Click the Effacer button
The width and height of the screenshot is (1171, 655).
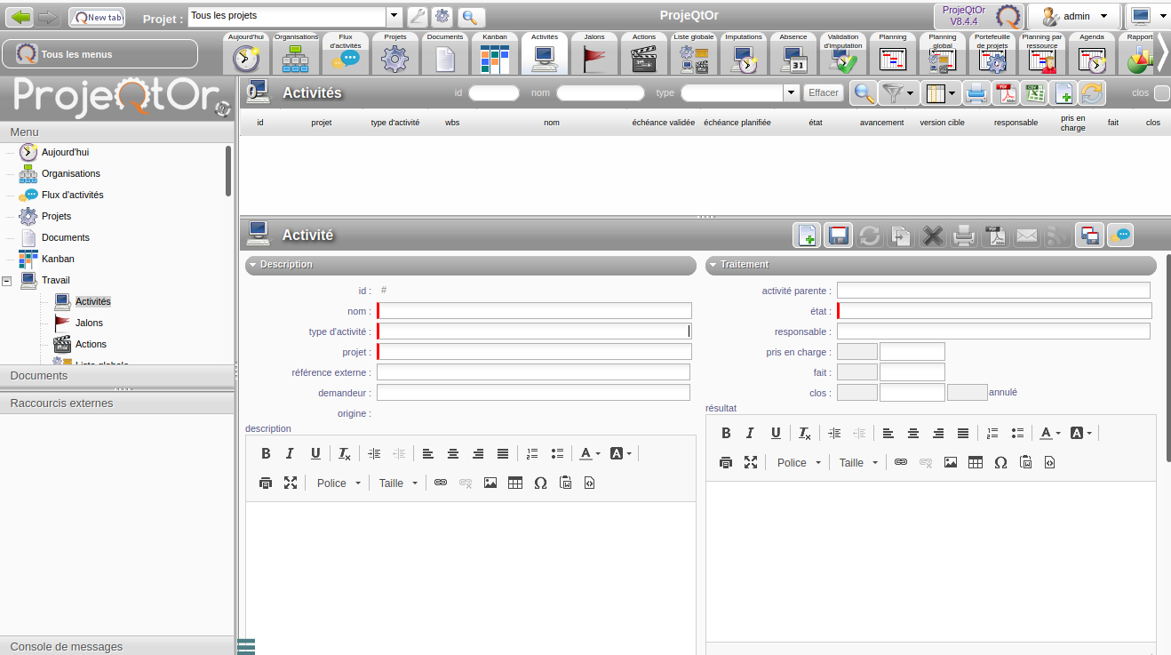click(823, 92)
